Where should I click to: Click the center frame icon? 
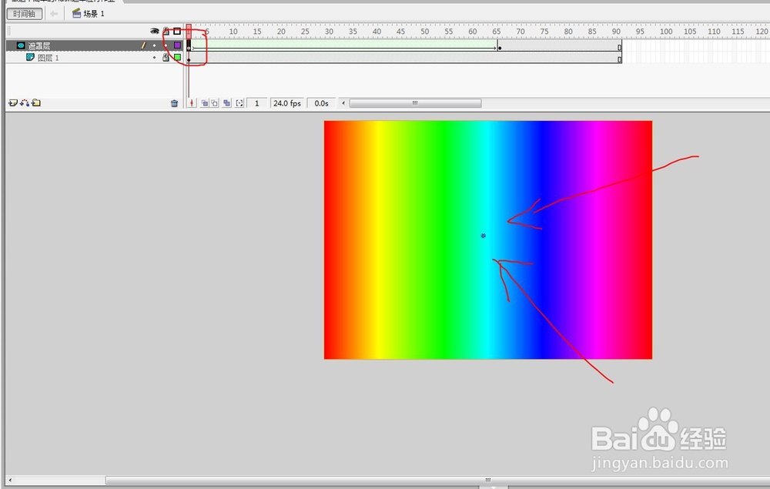(192, 103)
